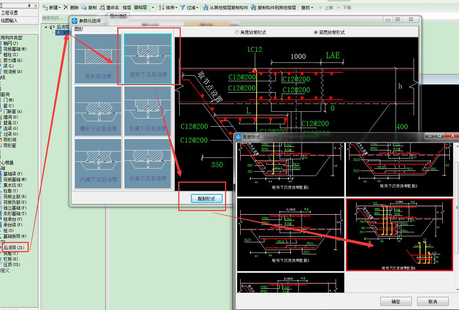Select 带形洞 component type
This screenshot has height=310, width=459.
pyautogui.click(x=10, y=140)
